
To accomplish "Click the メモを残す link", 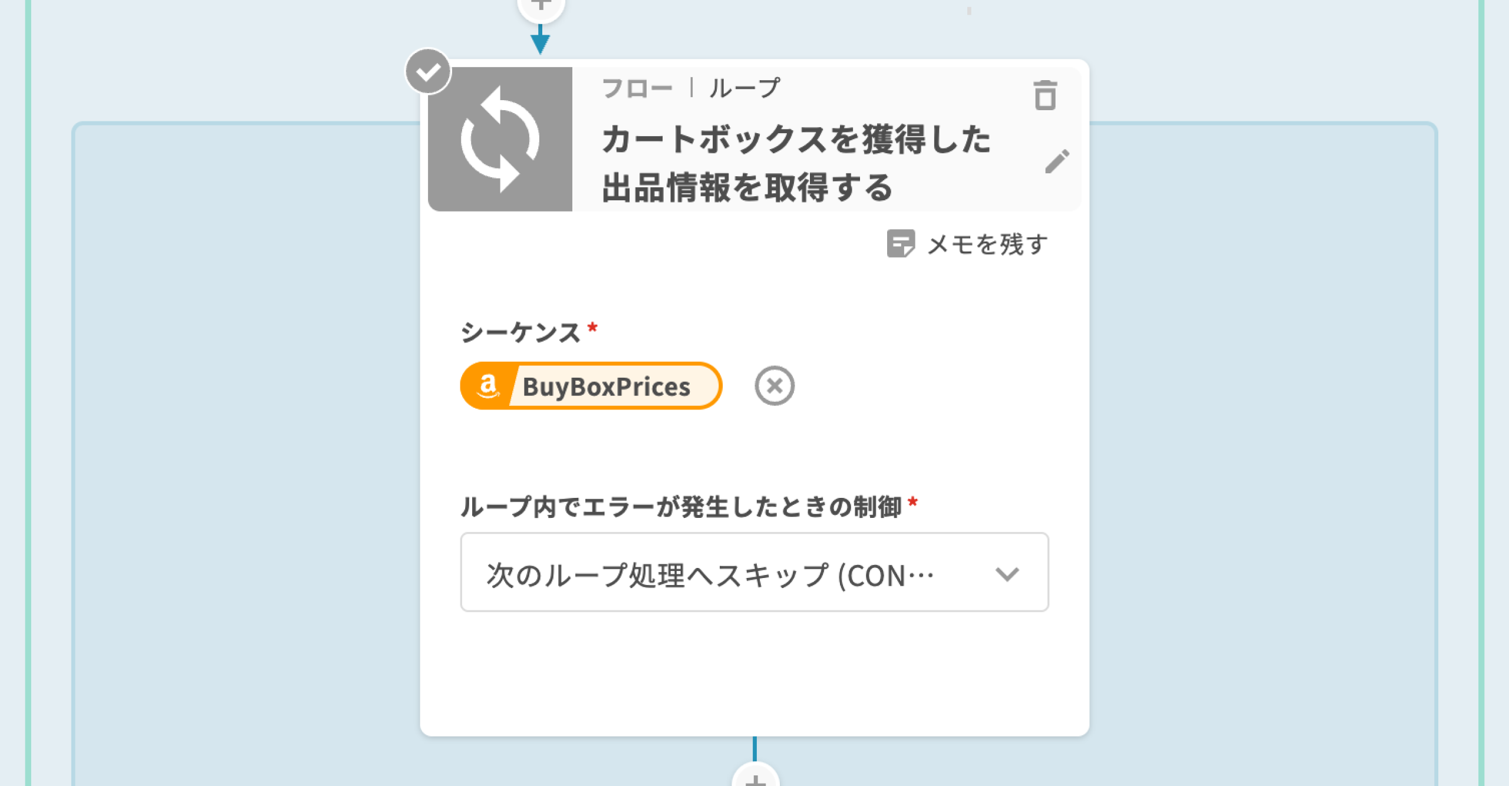I will tap(987, 244).
